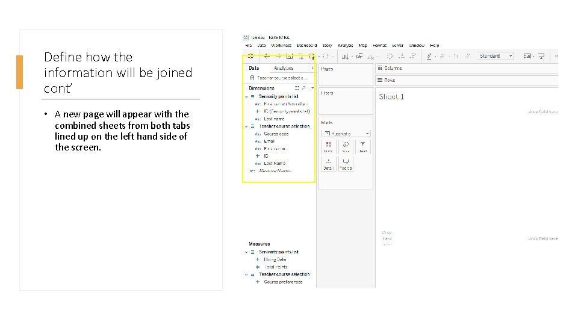This screenshot has width=578, height=325.
Task: Click the Size marks button
Action: (x=346, y=147)
